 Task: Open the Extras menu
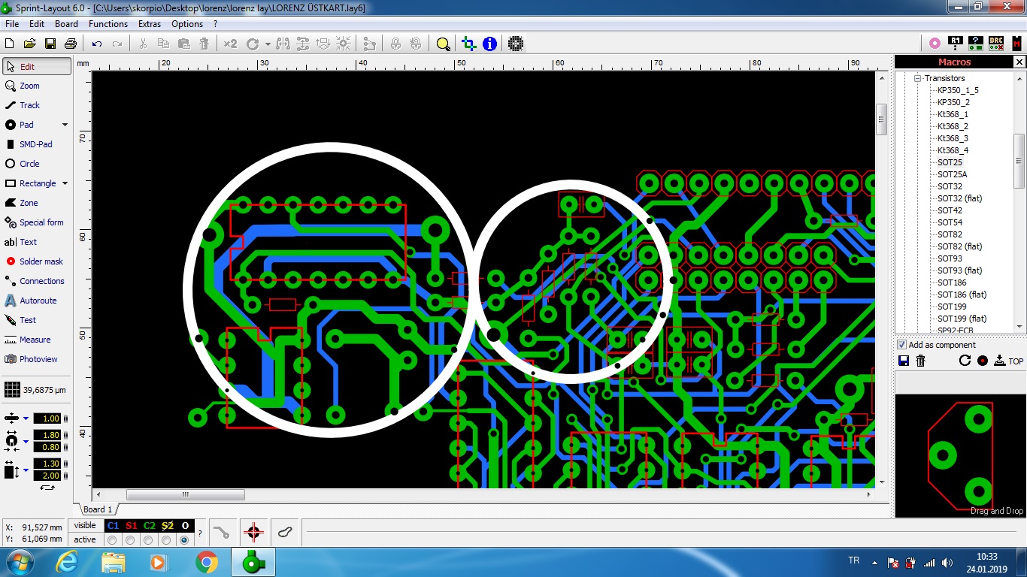pos(150,24)
